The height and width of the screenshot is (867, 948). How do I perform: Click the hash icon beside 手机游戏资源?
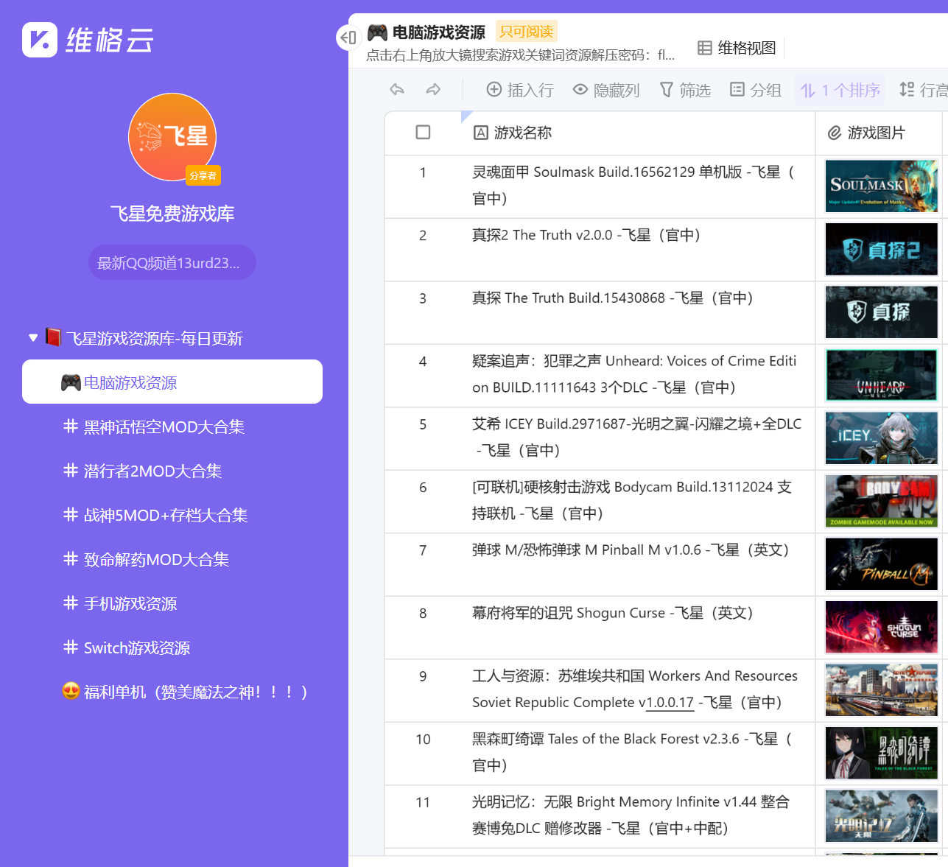click(71, 603)
